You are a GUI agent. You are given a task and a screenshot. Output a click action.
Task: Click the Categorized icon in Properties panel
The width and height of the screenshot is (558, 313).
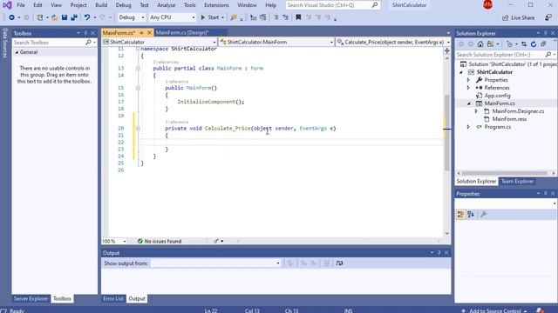[x=461, y=215]
